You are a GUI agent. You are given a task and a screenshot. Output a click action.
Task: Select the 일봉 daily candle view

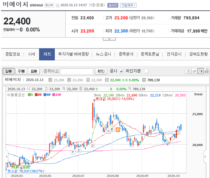(9, 71)
